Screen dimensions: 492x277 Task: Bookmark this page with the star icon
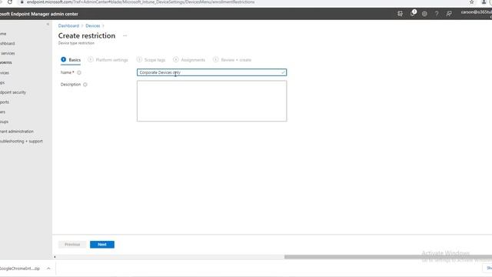(471, 2)
